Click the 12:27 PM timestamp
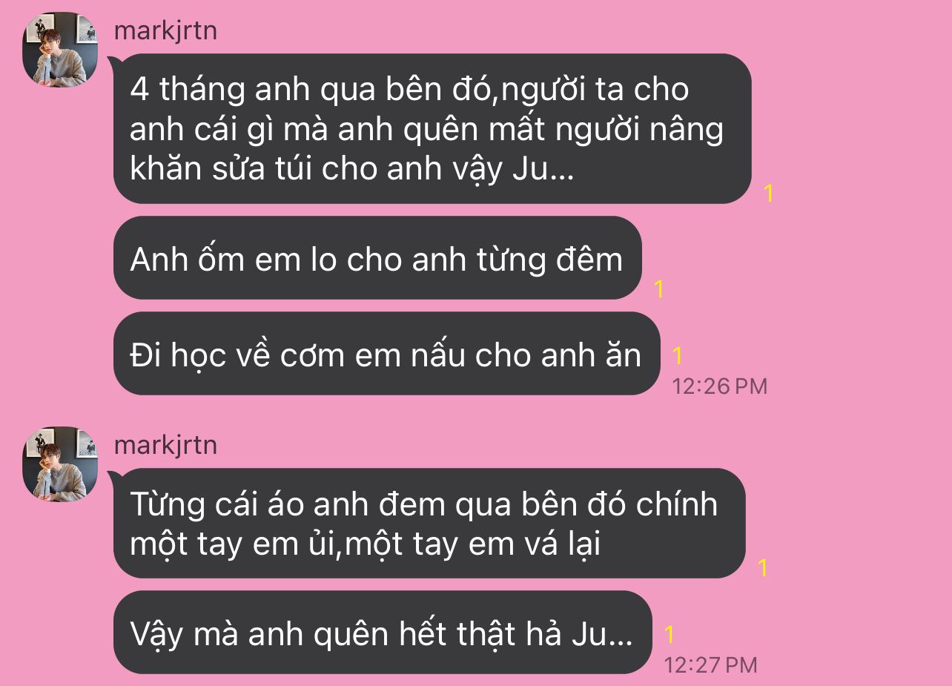Image resolution: width=952 pixels, height=686 pixels. click(710, 665)
